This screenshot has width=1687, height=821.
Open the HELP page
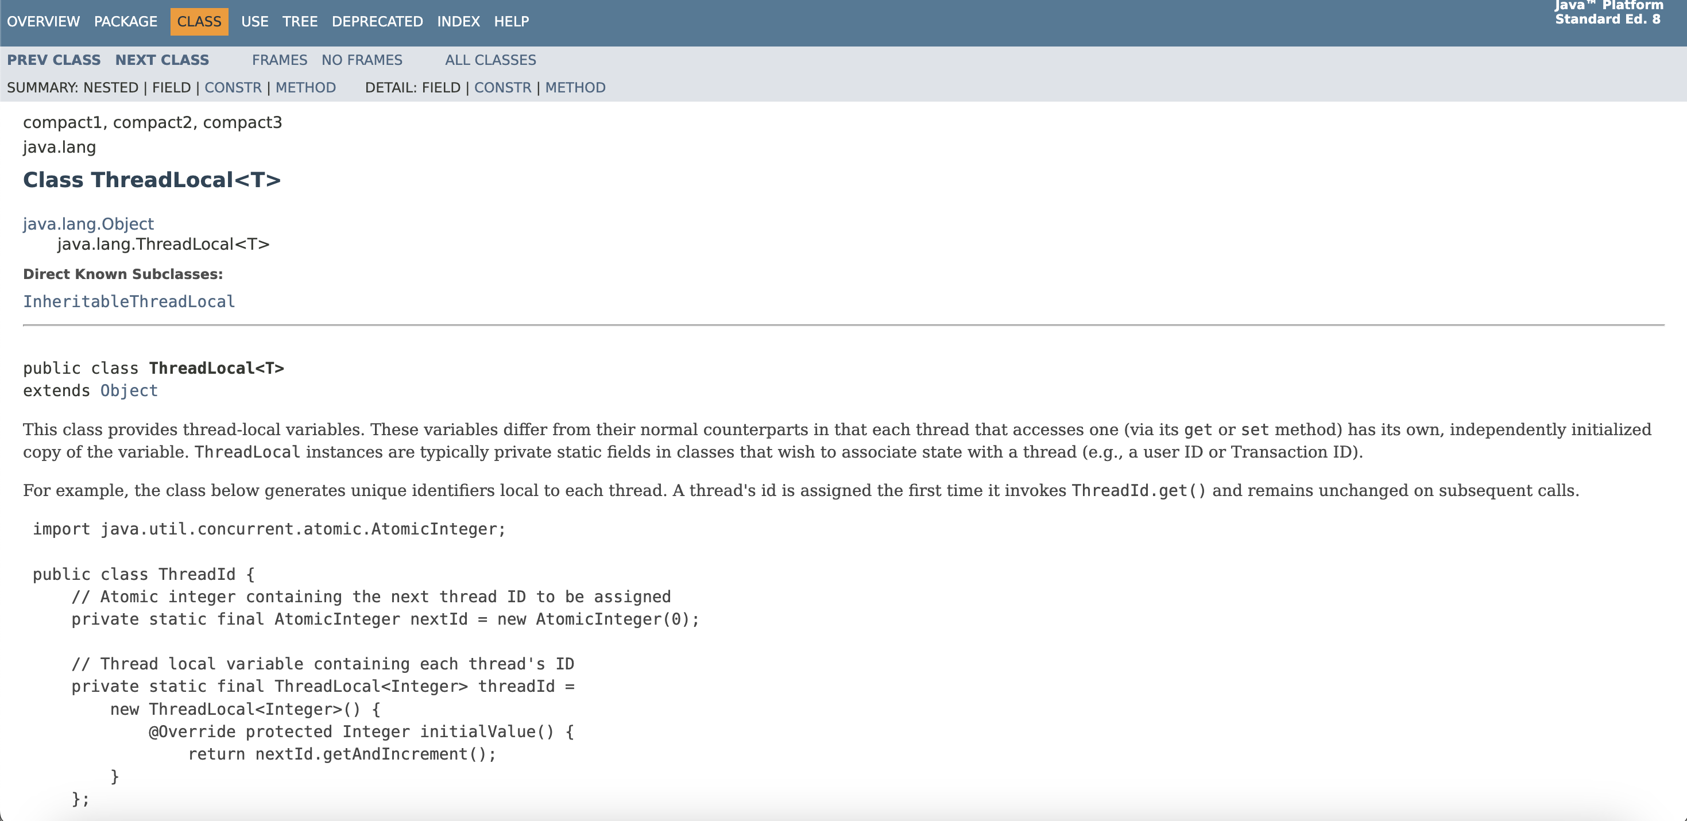[511, 22]
